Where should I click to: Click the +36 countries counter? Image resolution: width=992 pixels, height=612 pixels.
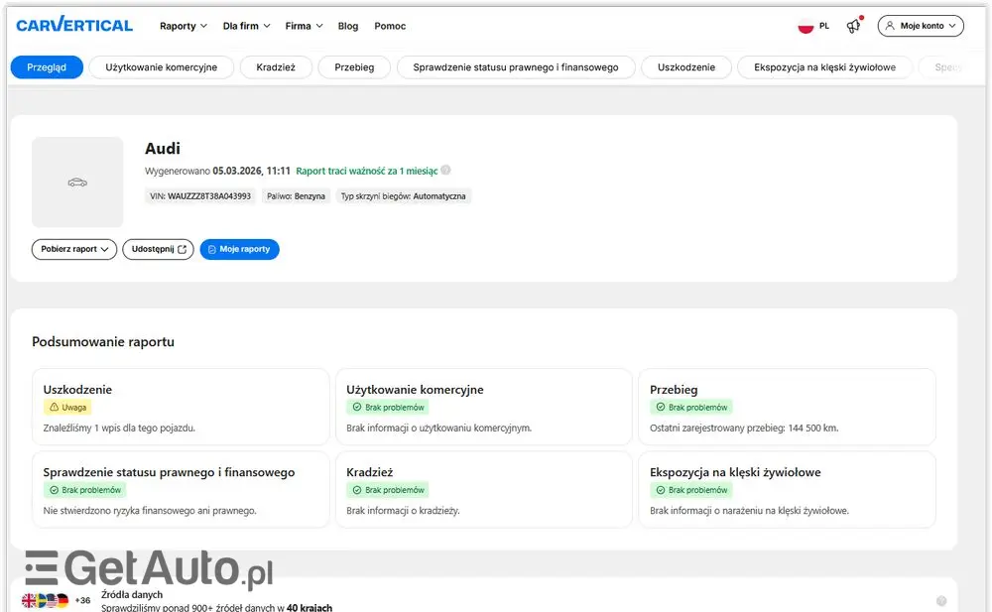click(83, 601)
